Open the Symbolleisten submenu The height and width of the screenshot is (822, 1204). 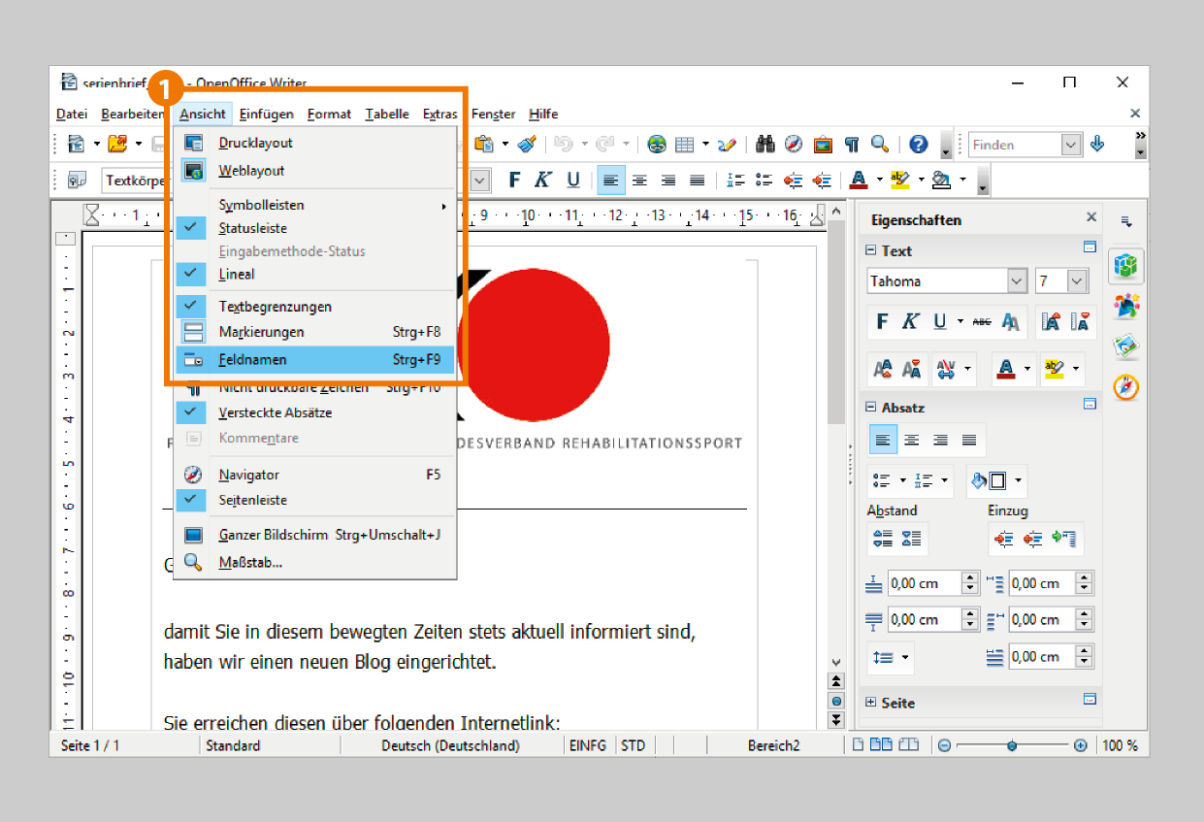[x=262, y=205]
